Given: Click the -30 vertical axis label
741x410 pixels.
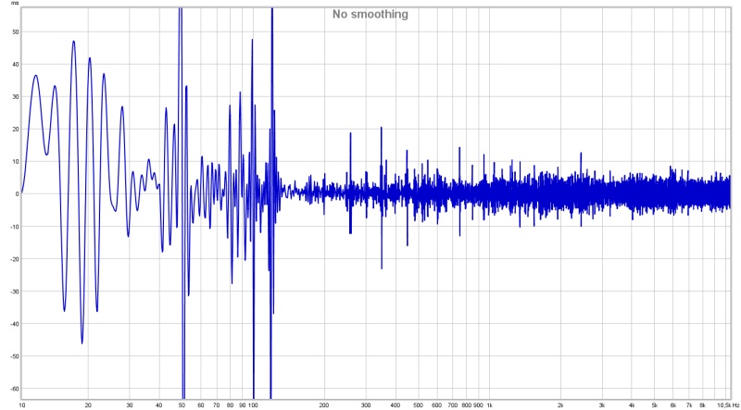Looking at the screenshot, I should point(15,292).
